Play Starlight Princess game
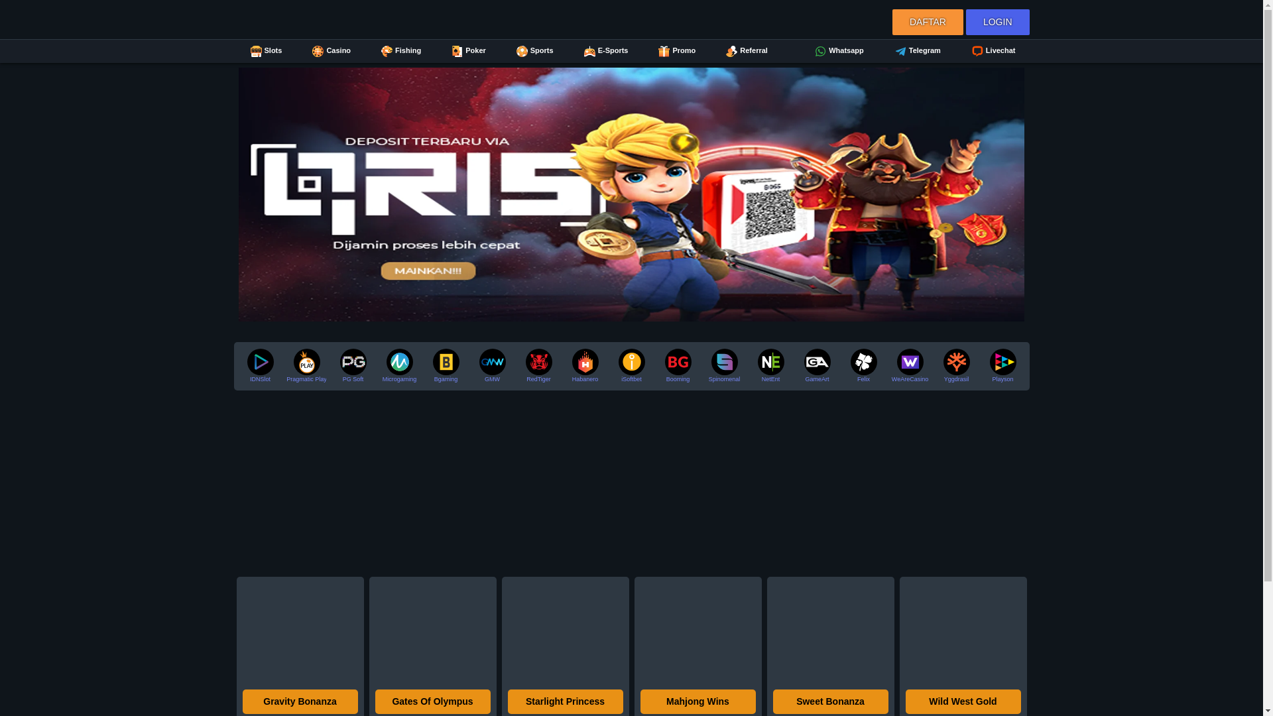Screen dimensions: 1273x716 pyautogui.click(x=565, y=701)
